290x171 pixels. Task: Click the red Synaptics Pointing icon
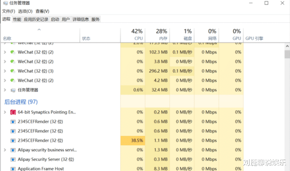pos(13,112)
